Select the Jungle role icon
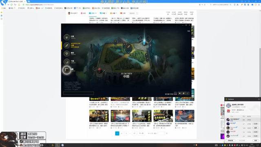 [66, 37]
